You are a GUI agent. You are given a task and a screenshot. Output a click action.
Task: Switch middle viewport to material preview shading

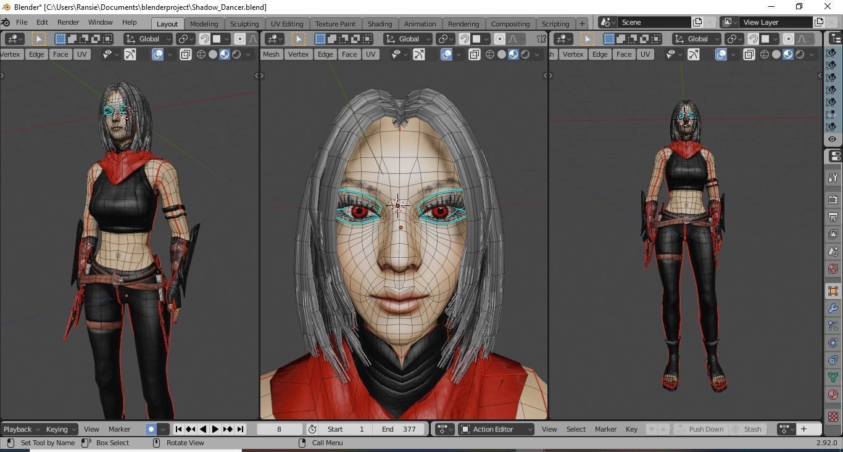(513, 54)
